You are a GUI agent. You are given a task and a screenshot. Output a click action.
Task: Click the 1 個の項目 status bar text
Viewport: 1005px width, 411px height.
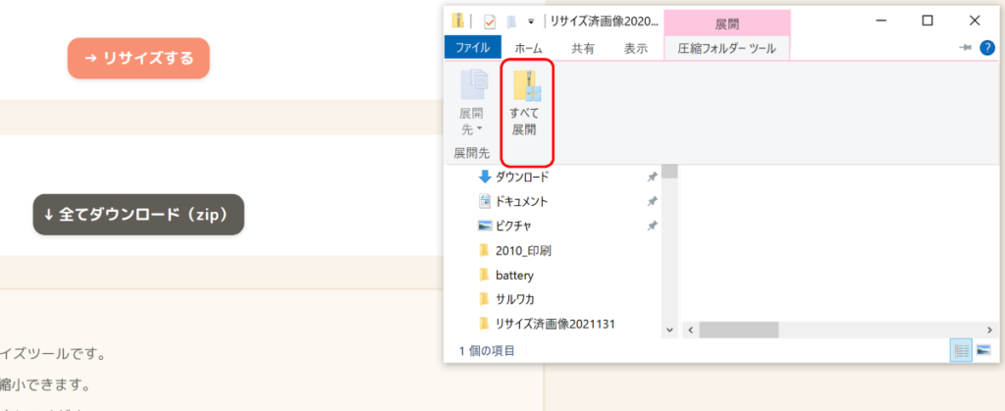coord(487,351)
